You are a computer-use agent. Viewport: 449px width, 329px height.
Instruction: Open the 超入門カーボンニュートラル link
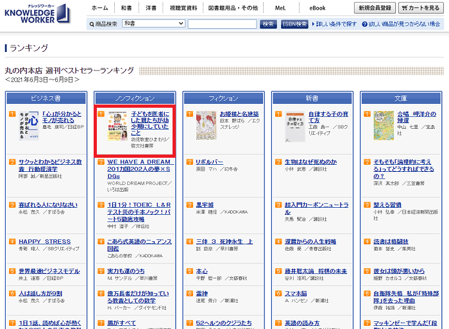317,208
